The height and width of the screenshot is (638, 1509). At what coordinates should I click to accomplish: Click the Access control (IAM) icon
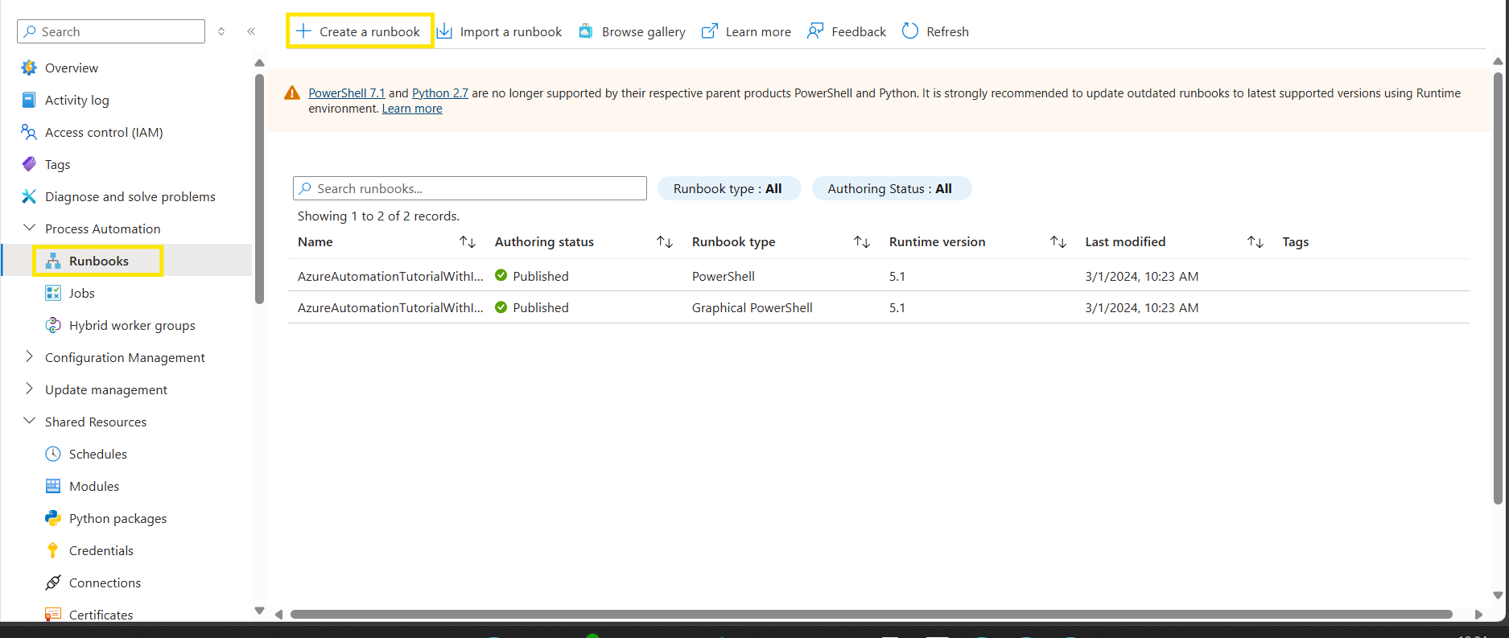[x=29, y=132]
